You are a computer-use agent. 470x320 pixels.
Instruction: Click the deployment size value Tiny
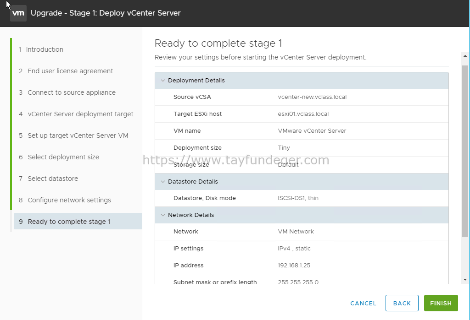284,148
